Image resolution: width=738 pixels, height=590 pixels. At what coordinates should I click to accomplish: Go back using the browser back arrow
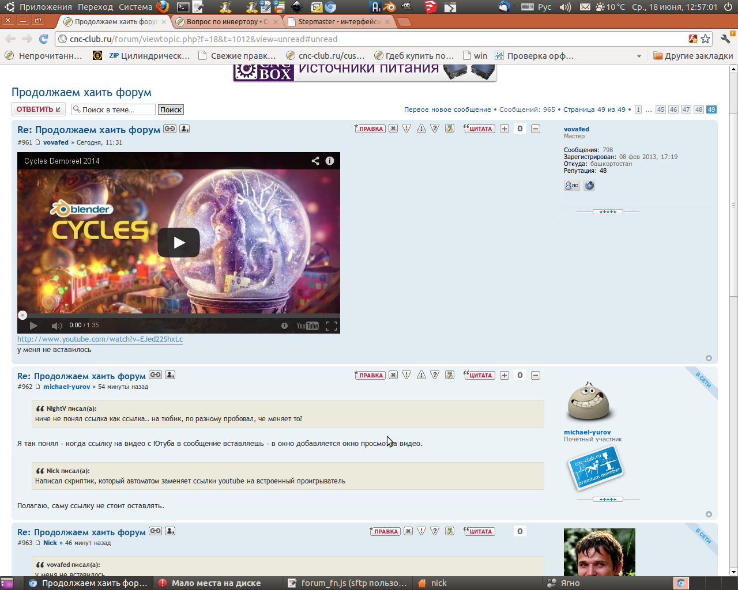coord(10,39)
